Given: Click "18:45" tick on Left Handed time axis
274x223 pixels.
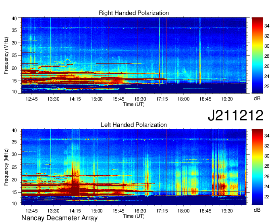Looking at the screenshot, I should [x=205, y=210].
